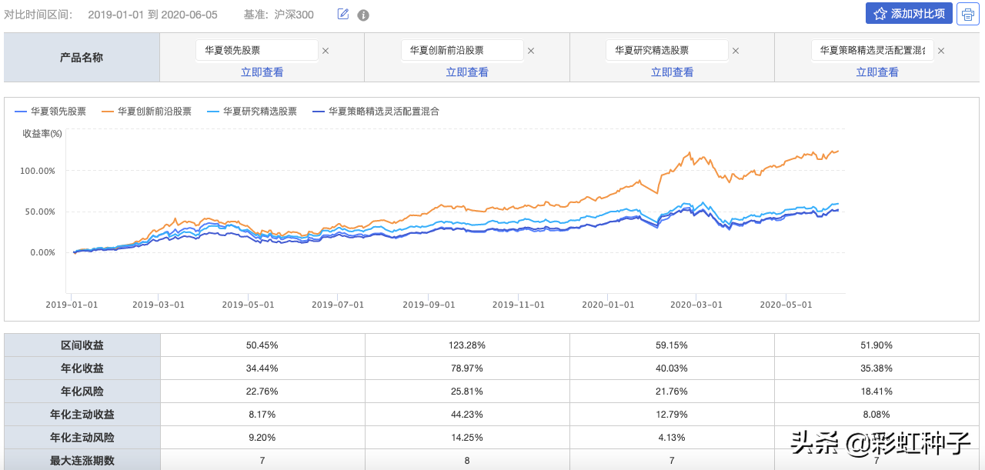
Task: Toggle 华夏创新前沿股票 series in chart legend
Action: click(x=146, y=111)
